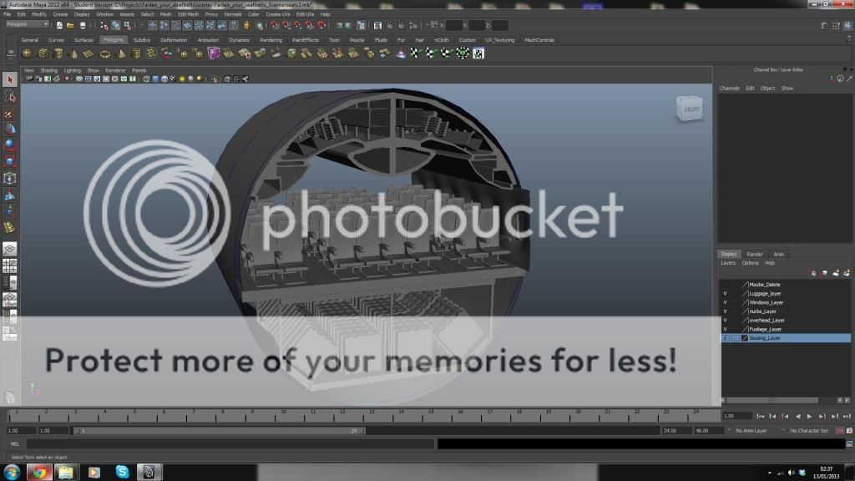Open the Polygons menu set dropdown
855x481 pixels.
[27, 24]
